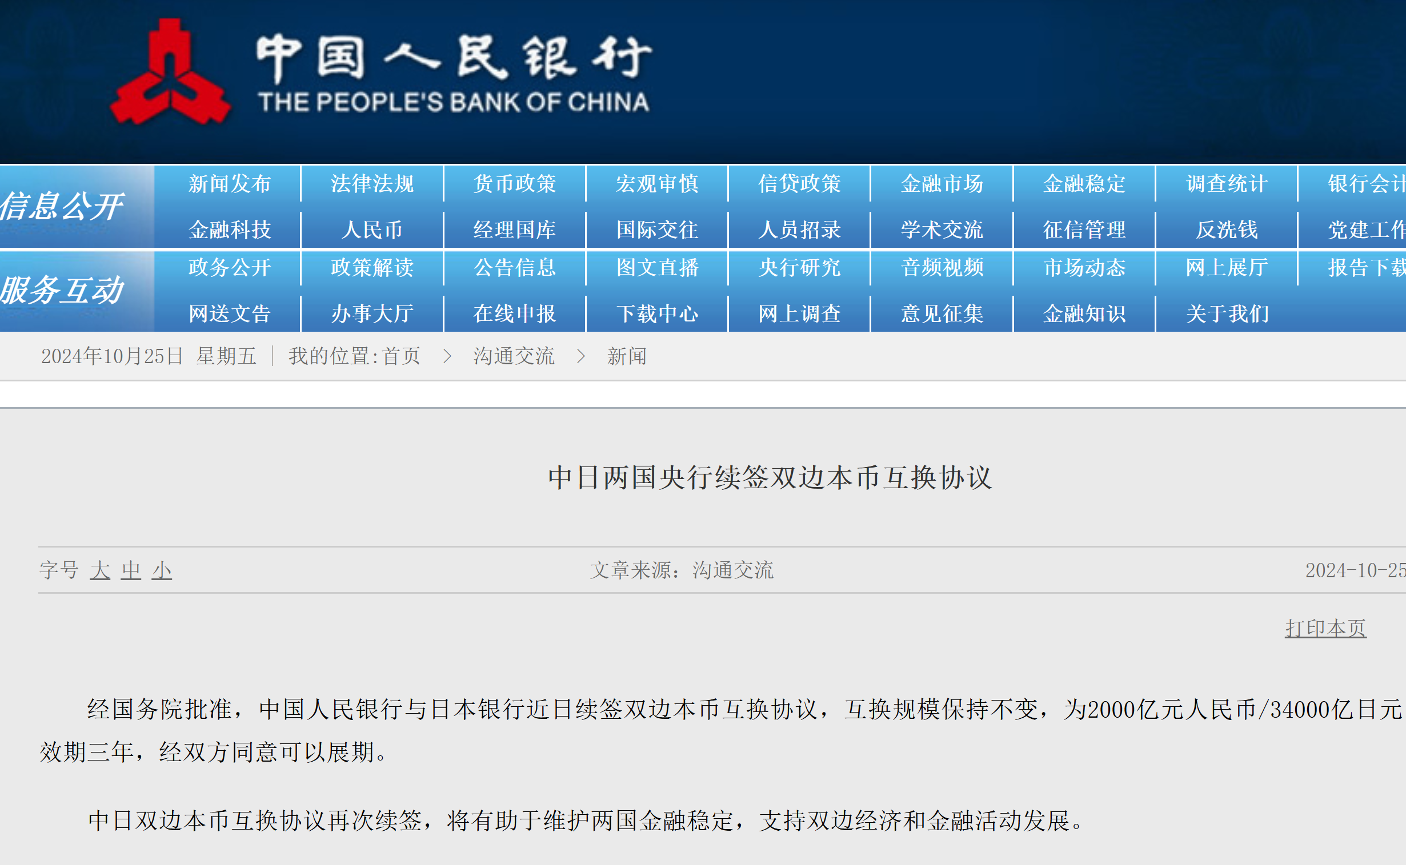Open the 新闻发布 menu item
Screen dimensions: 1406x865
point(230,184)
